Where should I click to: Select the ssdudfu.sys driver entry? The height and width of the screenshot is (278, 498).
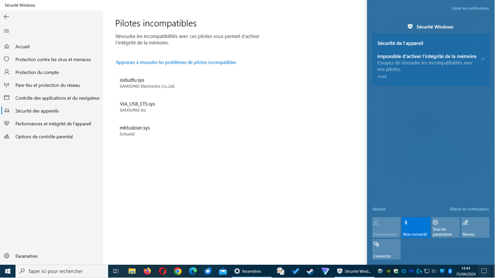pos(147,83)
